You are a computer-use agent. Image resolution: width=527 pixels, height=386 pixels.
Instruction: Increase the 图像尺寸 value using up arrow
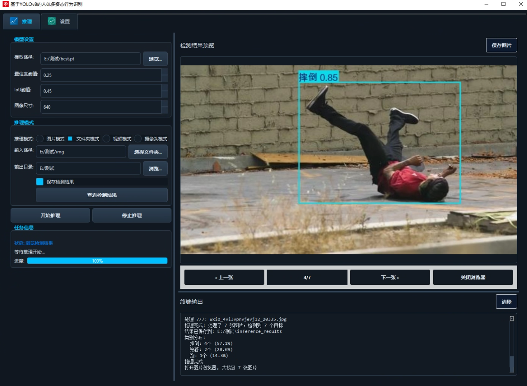coord(164,103)
